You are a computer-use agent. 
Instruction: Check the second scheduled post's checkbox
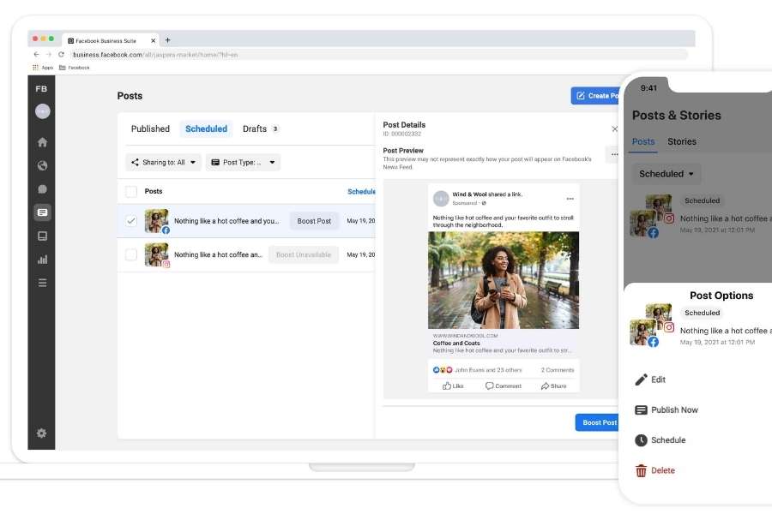pyautogui.click(x=131, y=254)
